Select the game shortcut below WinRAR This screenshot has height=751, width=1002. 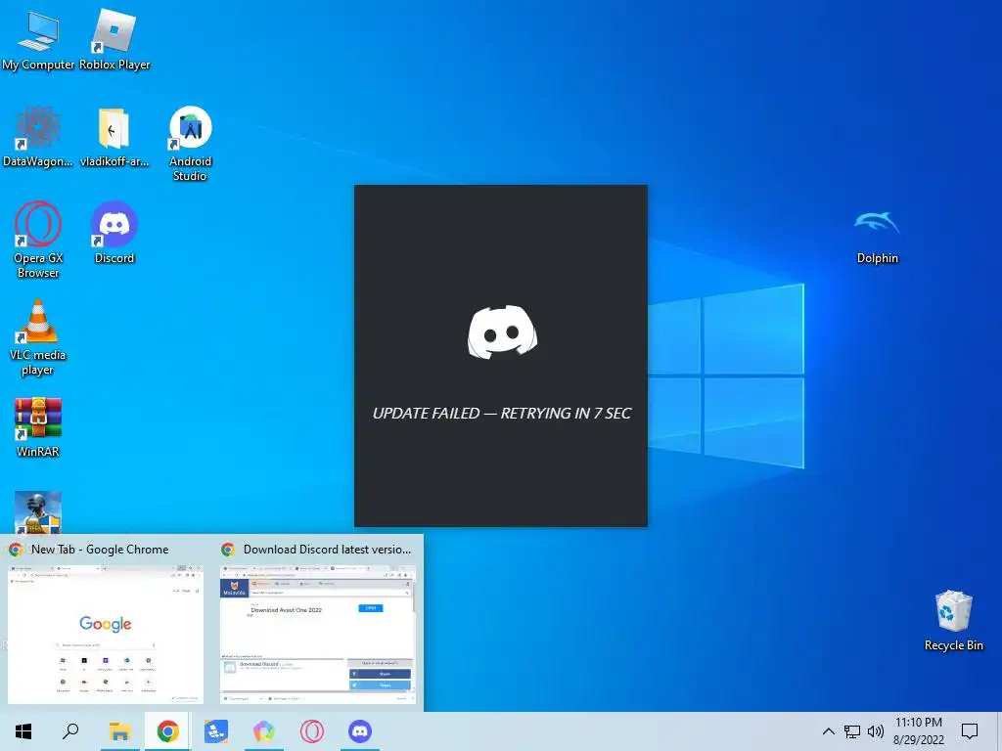[38, 512]
